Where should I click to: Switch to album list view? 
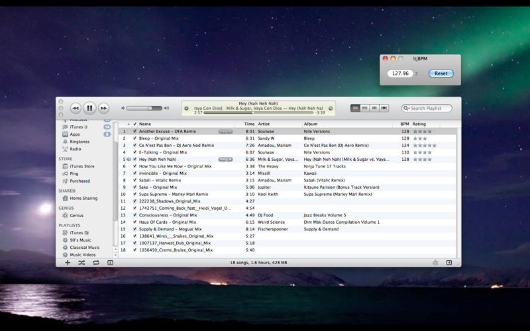365,108
